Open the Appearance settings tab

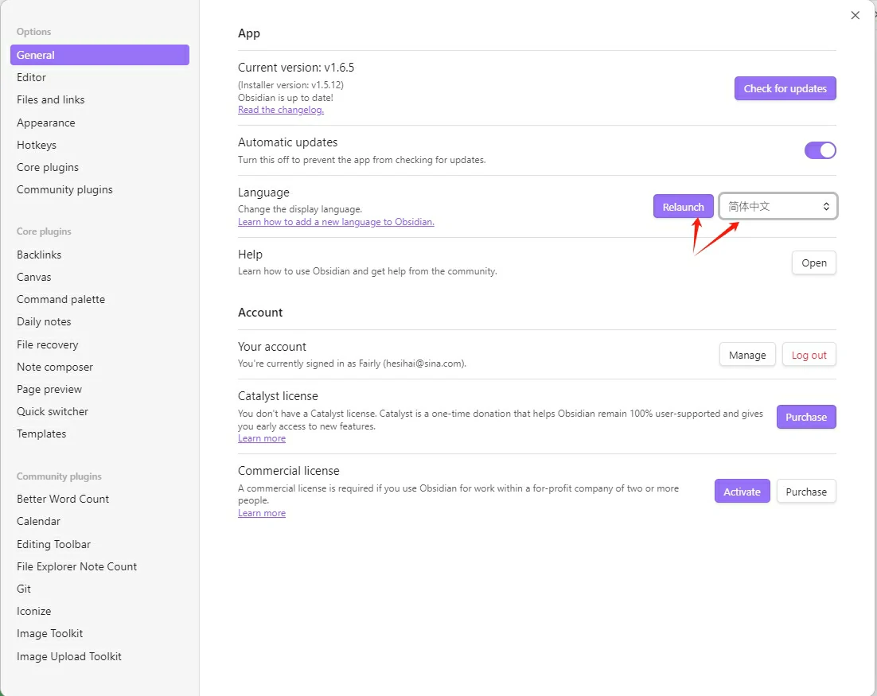46,122
